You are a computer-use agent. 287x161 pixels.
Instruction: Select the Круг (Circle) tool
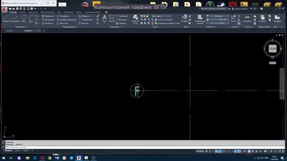click(x=24, y=19)
